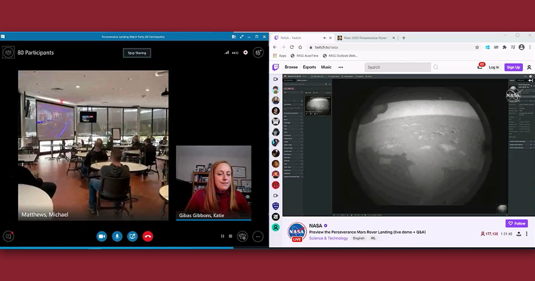Open Skype layout picker icon in title bar
This screenshot has height=281, width=535.
pyautogui.click(x=235, y=37)
